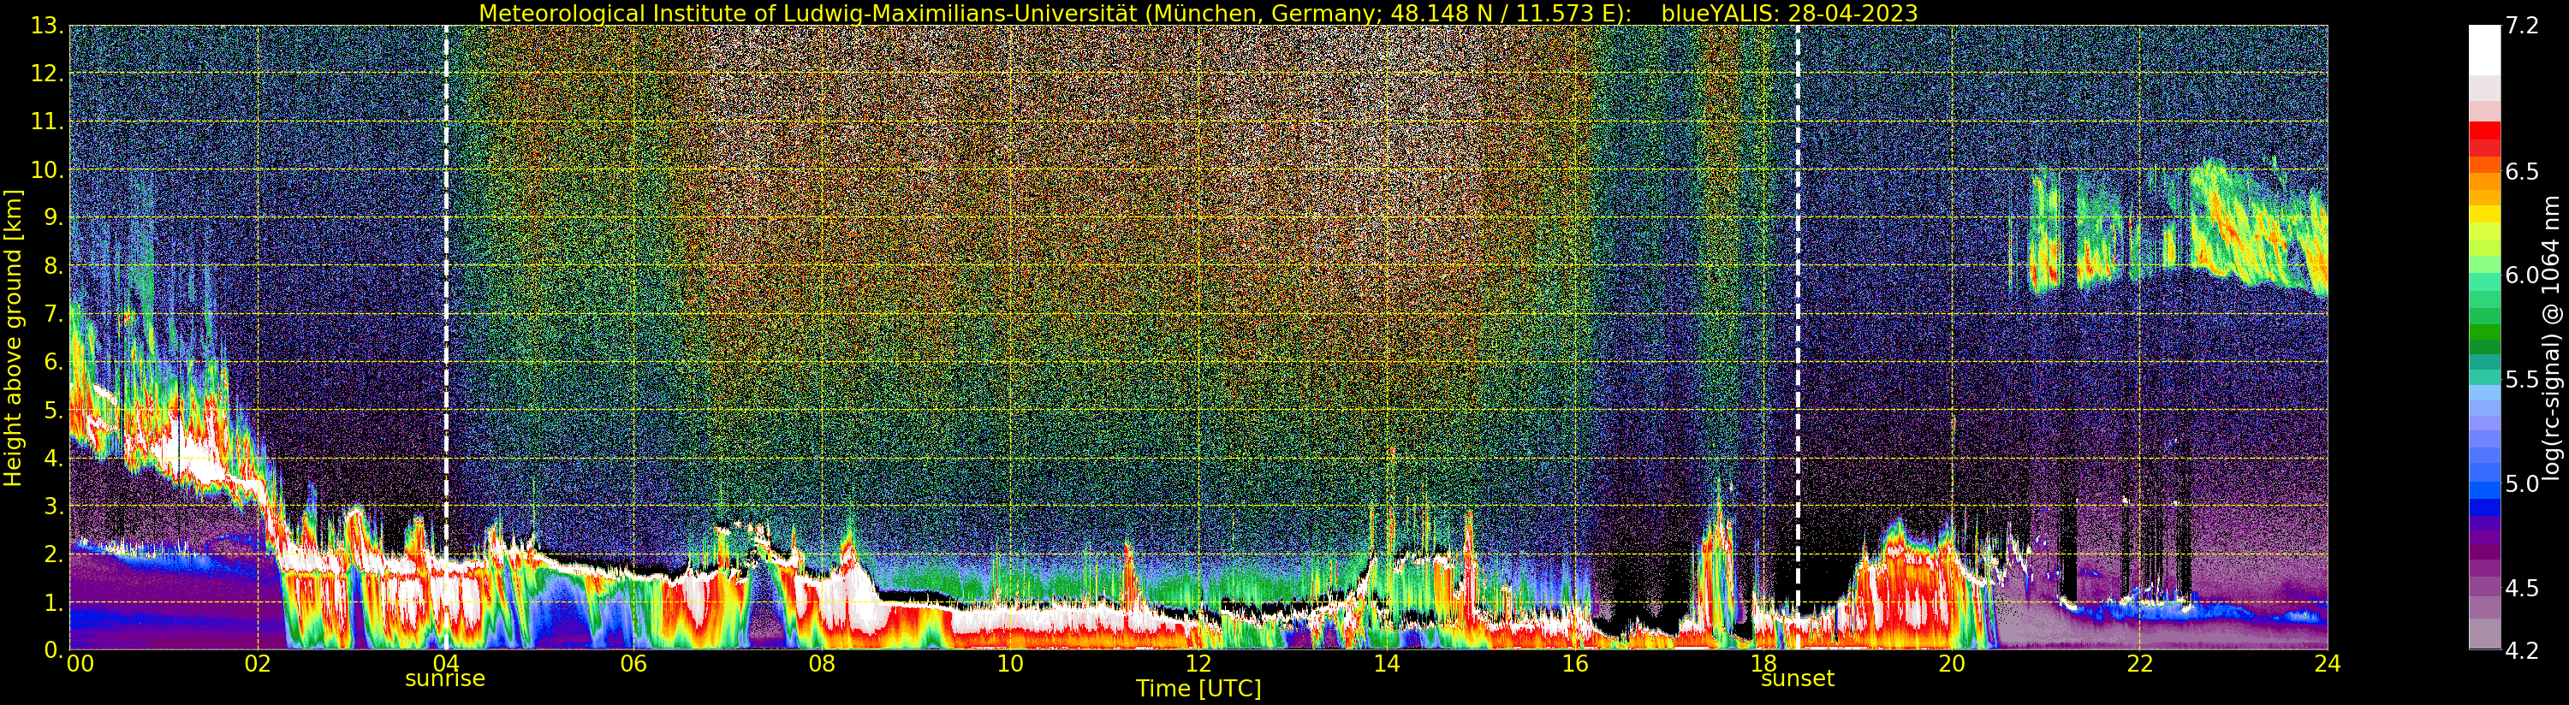Click the 'Height above ground [km]' axis label

click(13, 338)
